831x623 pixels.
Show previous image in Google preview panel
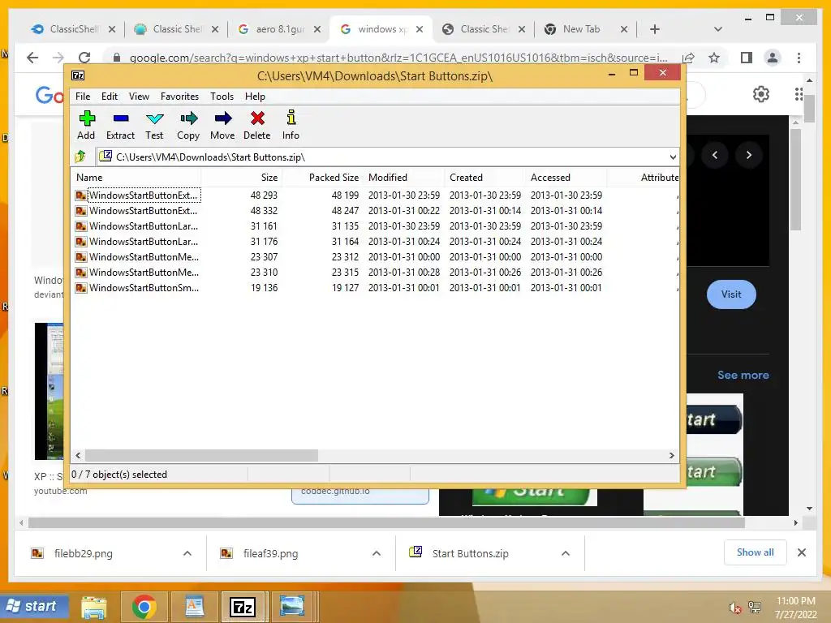coord(715,155)
